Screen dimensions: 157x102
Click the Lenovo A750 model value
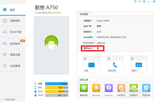103,21
